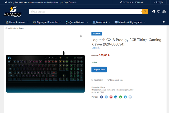This screenshot has height=113, width=169.
Task: Share product via Telegram
Action: [125, 97]
